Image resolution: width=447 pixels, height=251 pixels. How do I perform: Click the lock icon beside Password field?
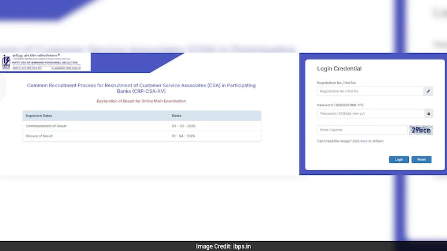(428, 114)
